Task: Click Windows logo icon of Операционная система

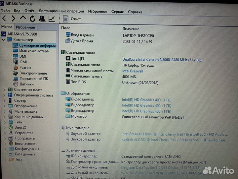Action: coord(10,95)
